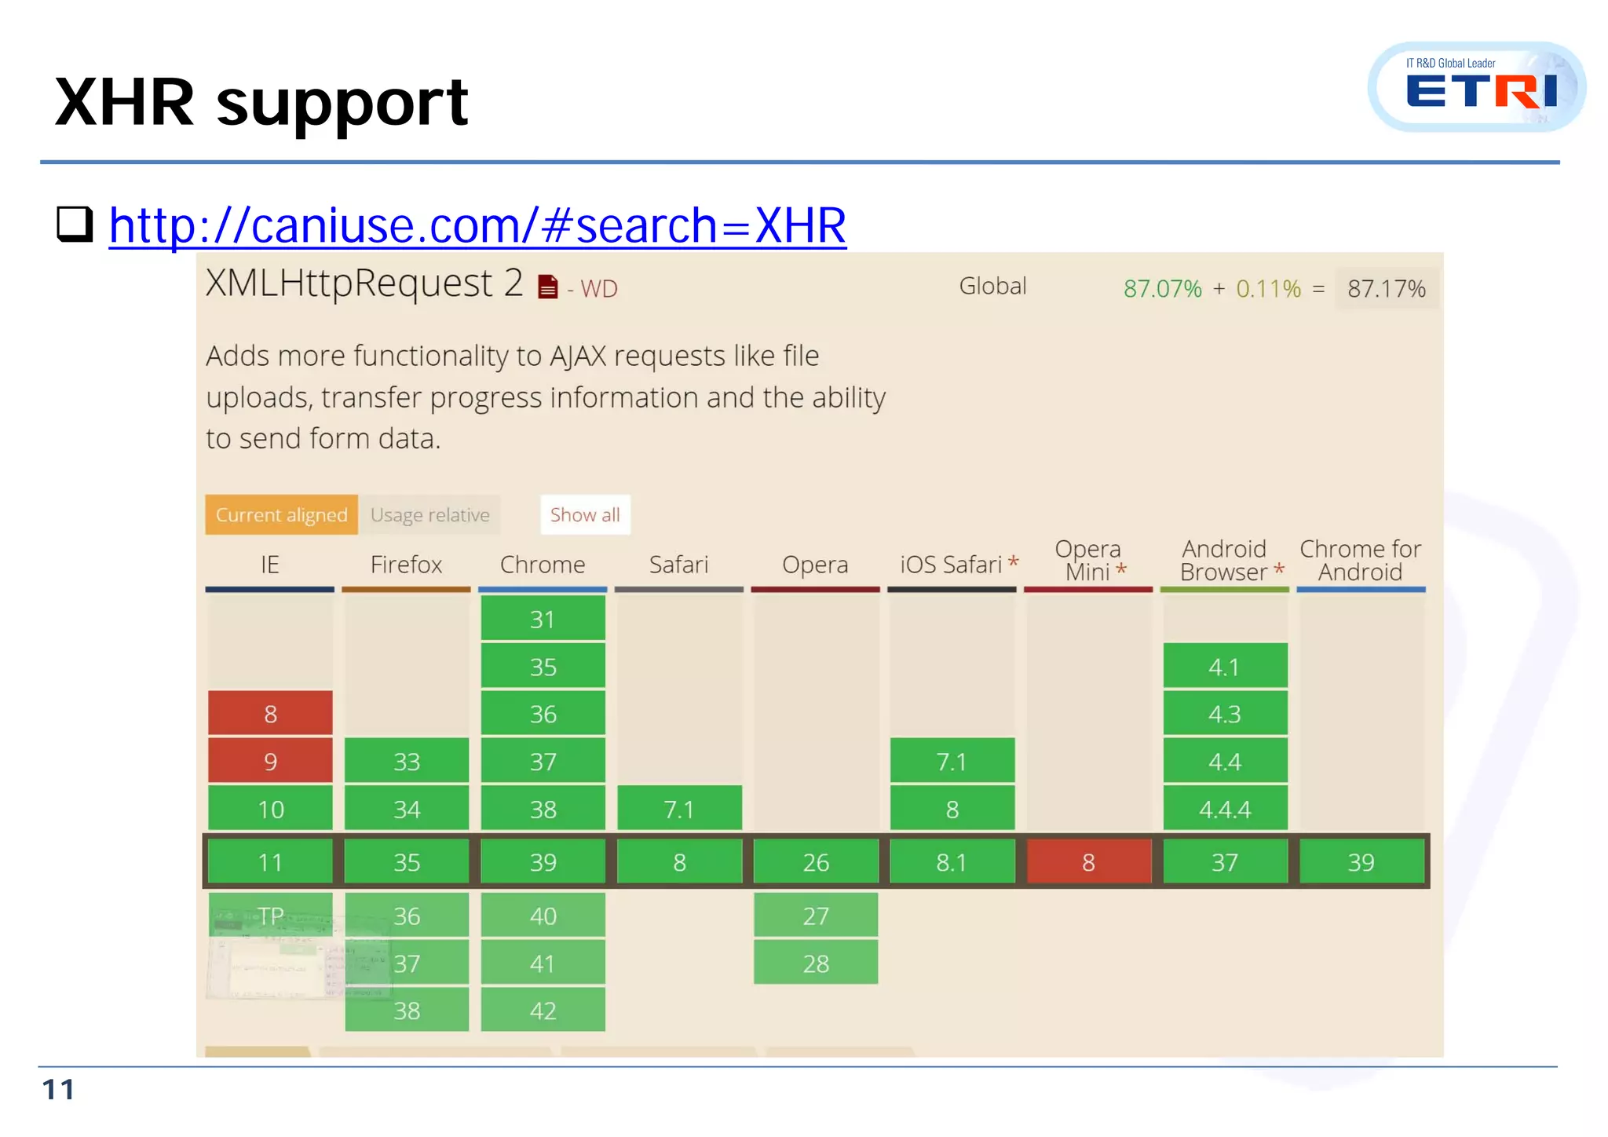1608x1137 pixels.
Task: Click the Firefox 38 cell
Action: (407, 1010)
